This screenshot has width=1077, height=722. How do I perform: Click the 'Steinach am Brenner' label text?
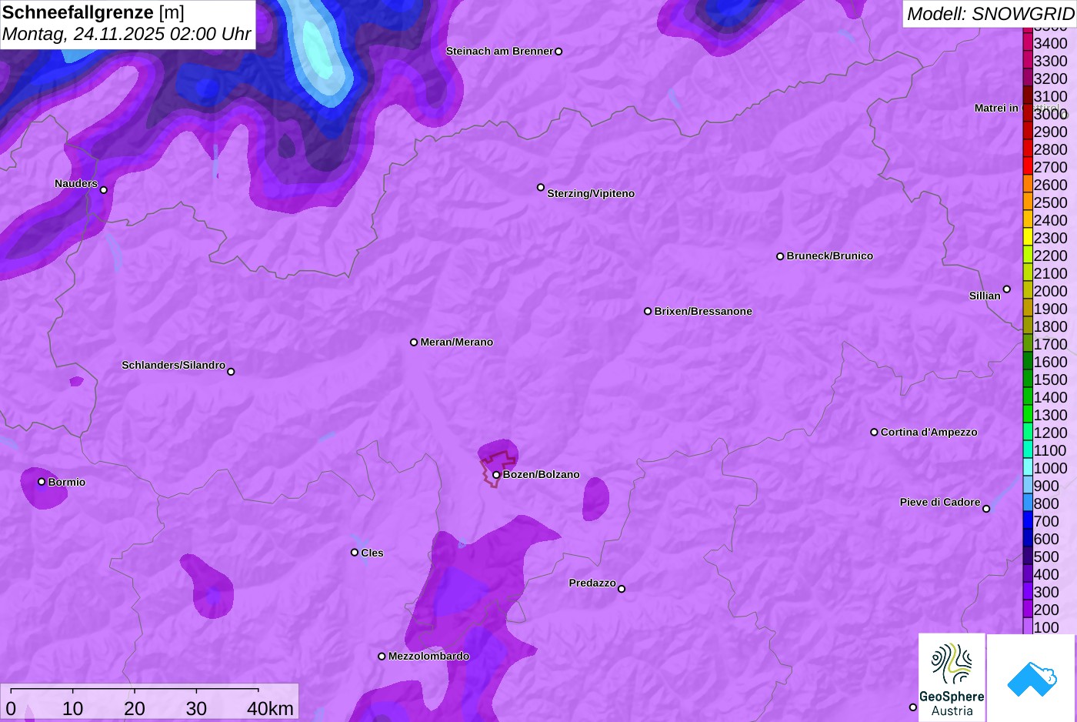[500, 52]
